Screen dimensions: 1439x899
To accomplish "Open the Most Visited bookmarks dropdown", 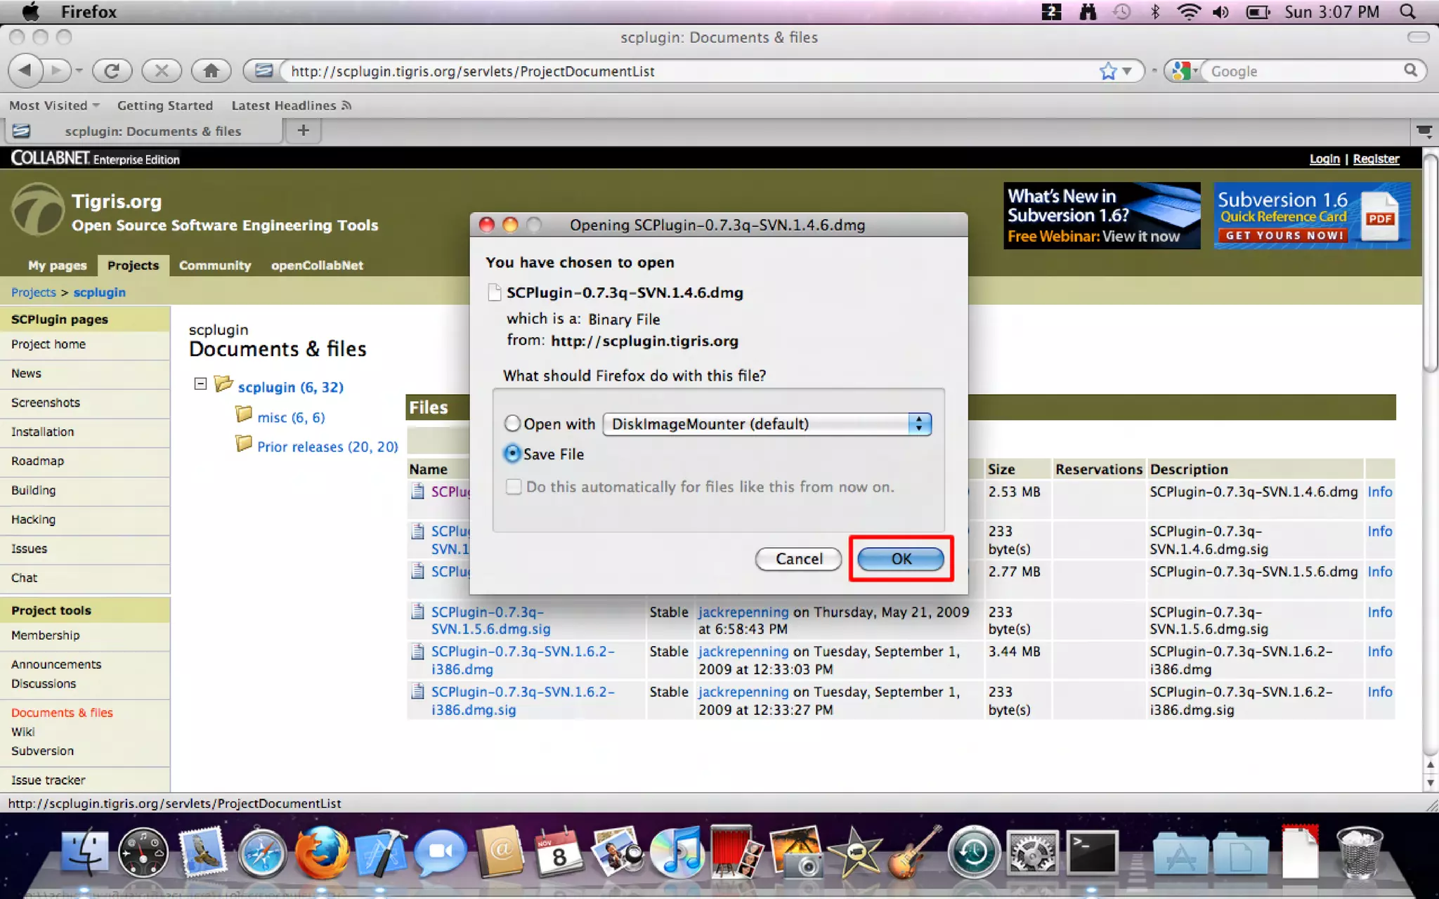I will pos(54,105).
